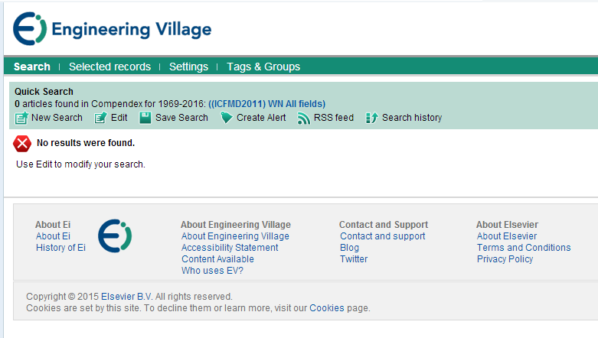Open the Search history link

pos(412,118)
